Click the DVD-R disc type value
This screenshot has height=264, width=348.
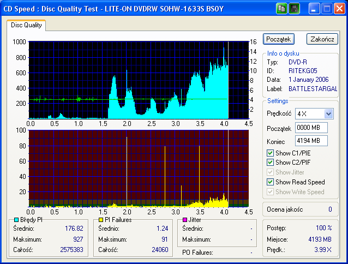click(298, 62)
